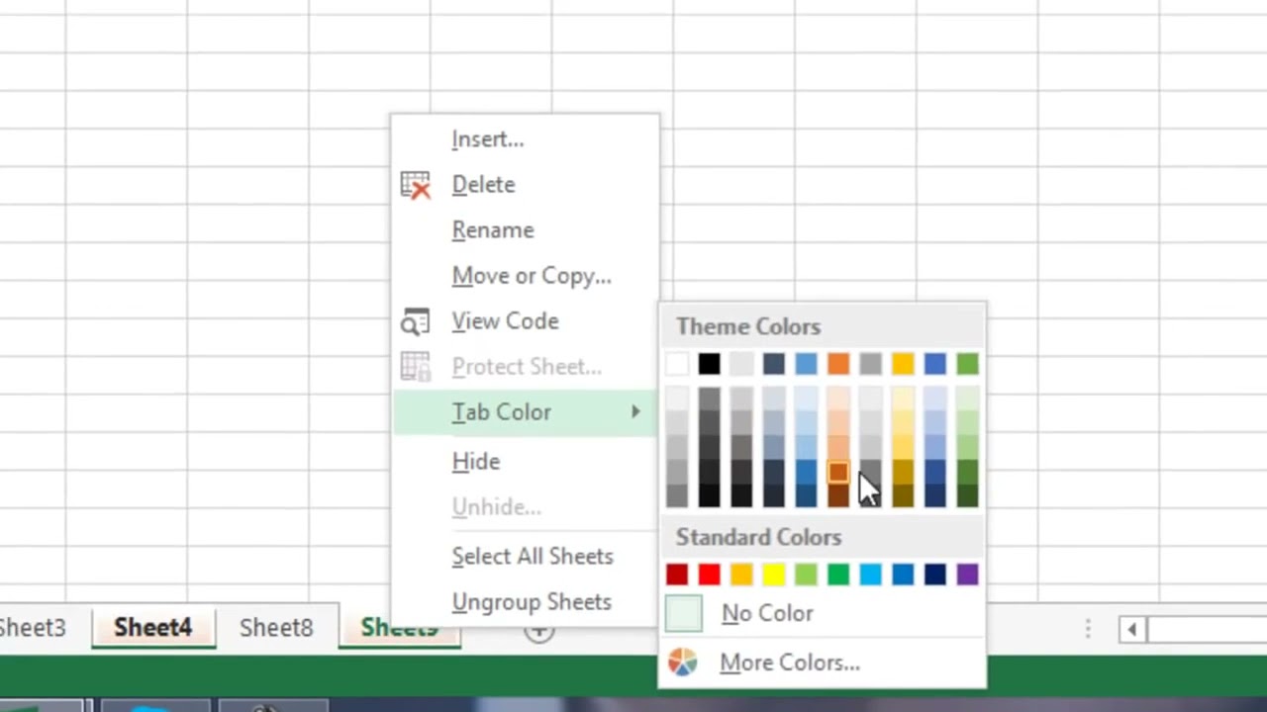Switch to the Sheet4 tab
The image size is (1267, 712).
tap(153, 628)
